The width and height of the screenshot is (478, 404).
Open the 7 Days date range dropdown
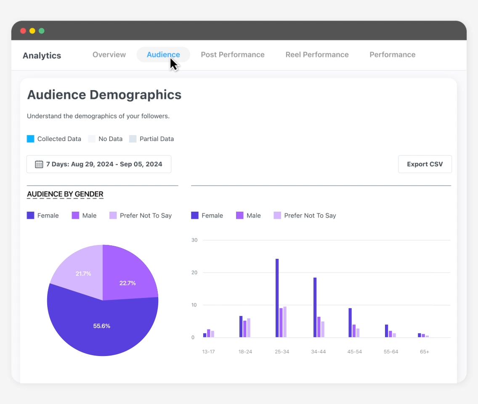click(x=99, y=164)
